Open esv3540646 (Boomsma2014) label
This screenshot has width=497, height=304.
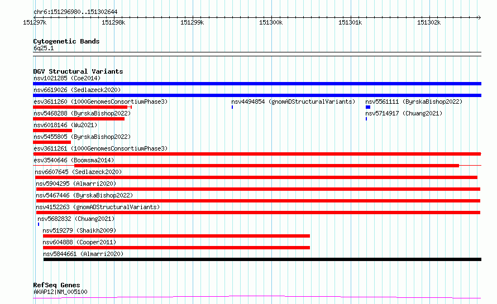point(74,160)
